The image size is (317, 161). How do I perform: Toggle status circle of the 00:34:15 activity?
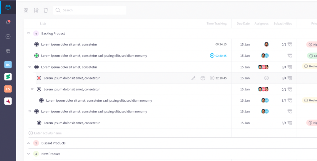(36, 44)
